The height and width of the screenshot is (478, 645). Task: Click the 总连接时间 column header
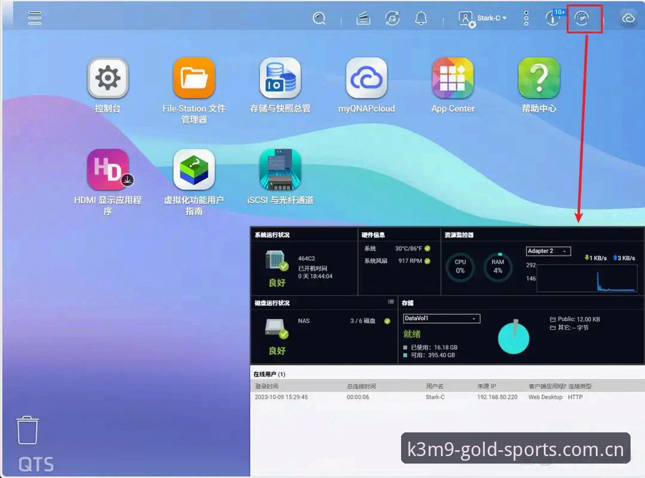tap(361, 386)
